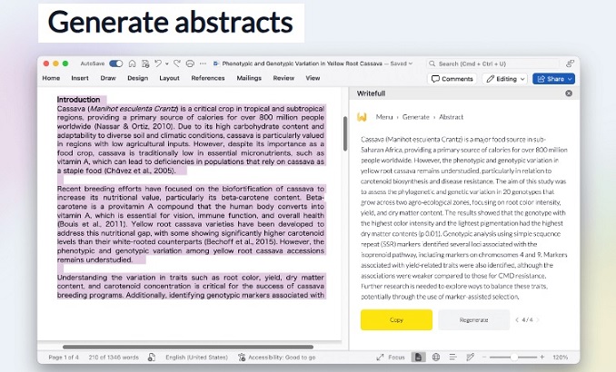The height and width of the screenshot is (372, 616).
Task: Click the Writefull logo icon
Action: coord(362,117)
